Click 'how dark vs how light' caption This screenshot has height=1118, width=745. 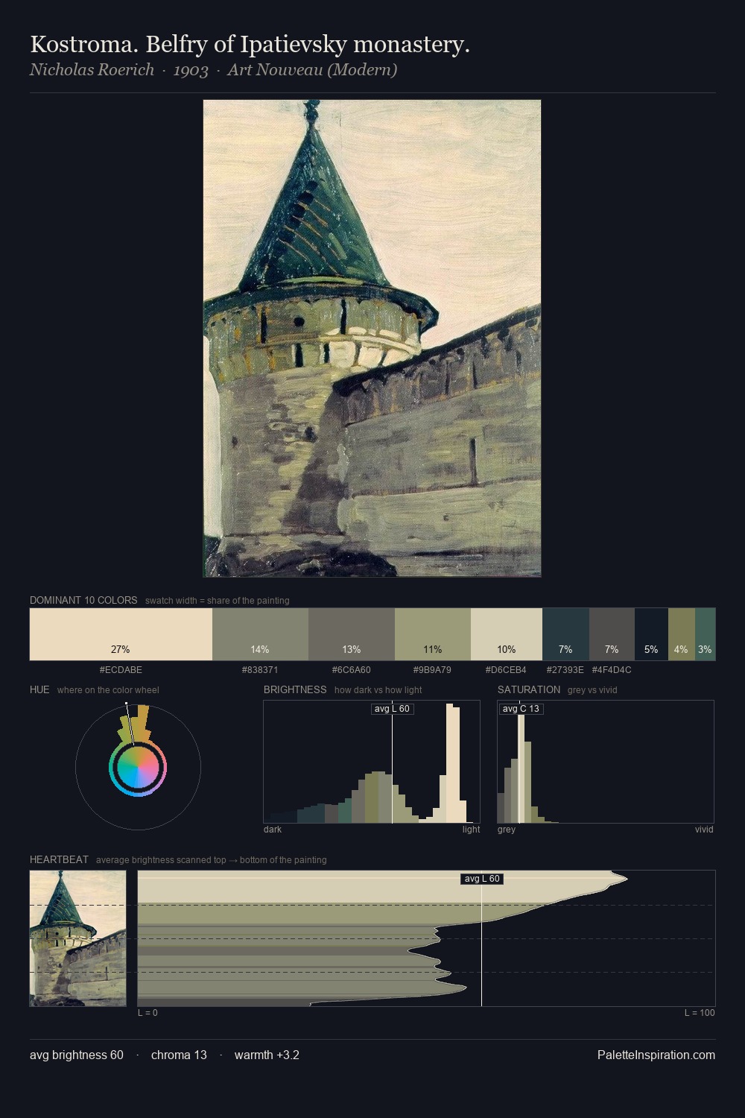pyautogui.click(x=378, y=690)
